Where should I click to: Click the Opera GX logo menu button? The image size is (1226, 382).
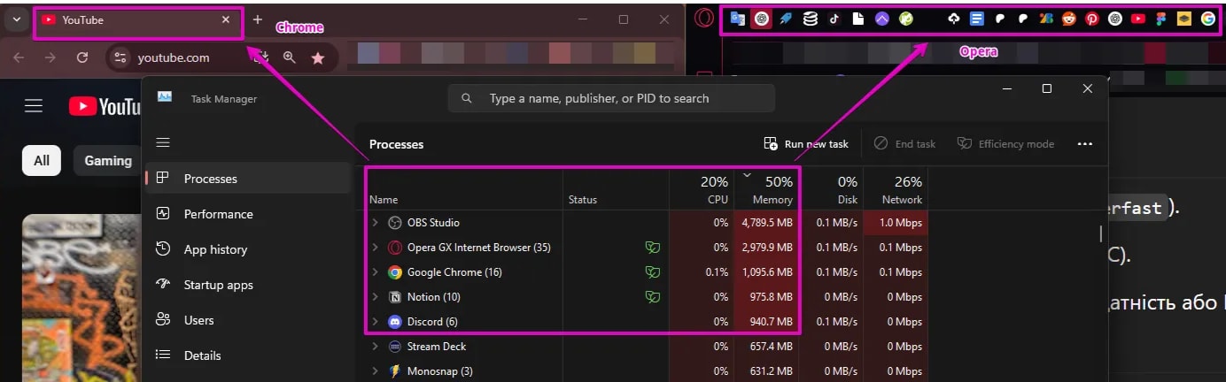(704, 19)
